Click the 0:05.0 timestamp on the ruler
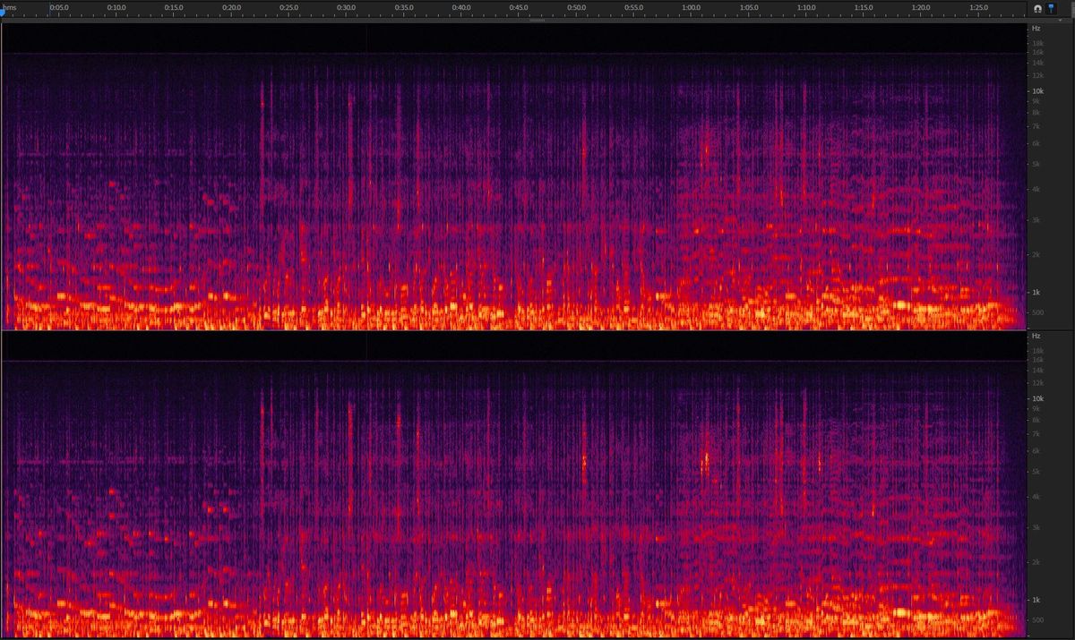 coord(58,8)
